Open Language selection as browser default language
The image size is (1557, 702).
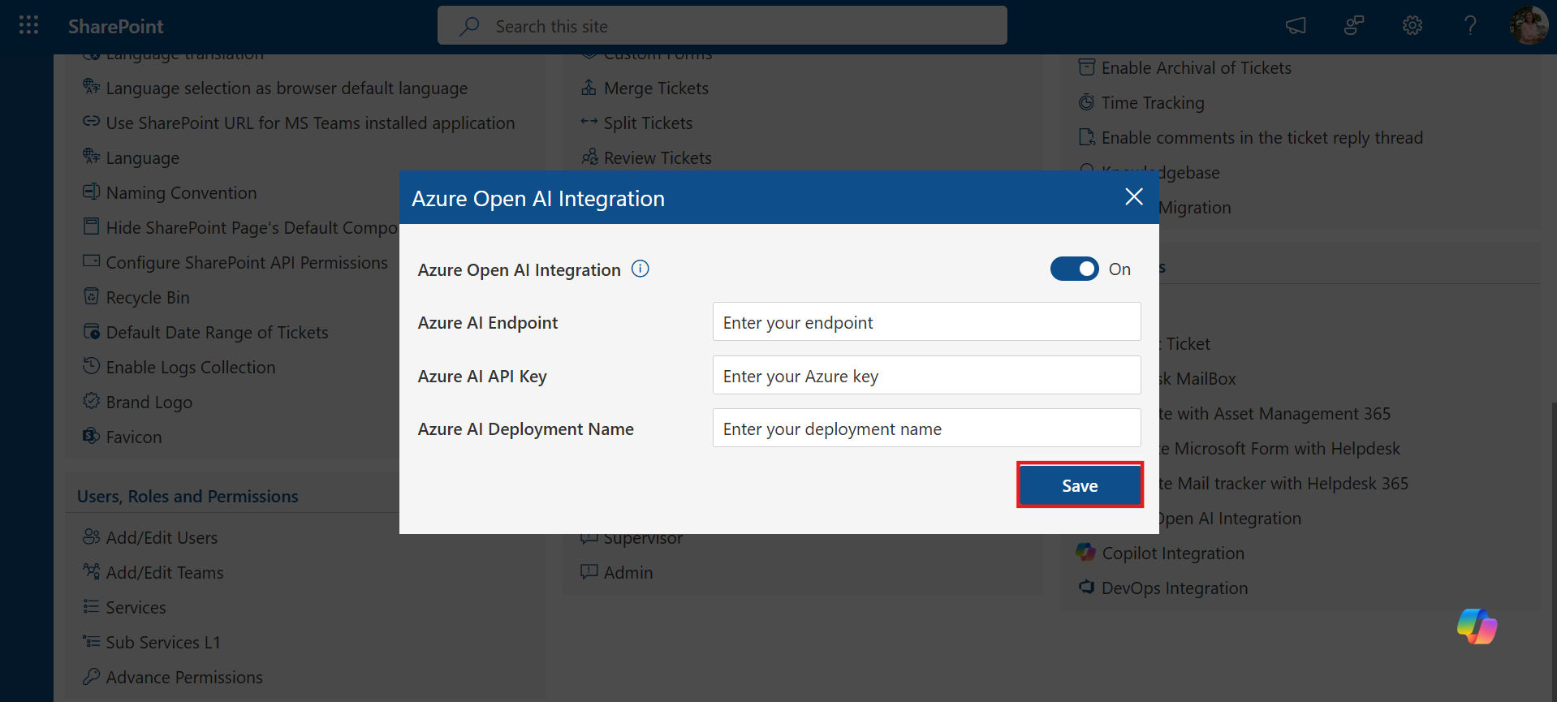287,88
